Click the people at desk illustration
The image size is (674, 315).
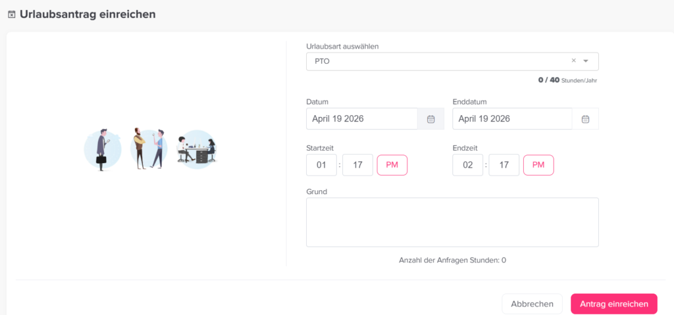point(197,150)
